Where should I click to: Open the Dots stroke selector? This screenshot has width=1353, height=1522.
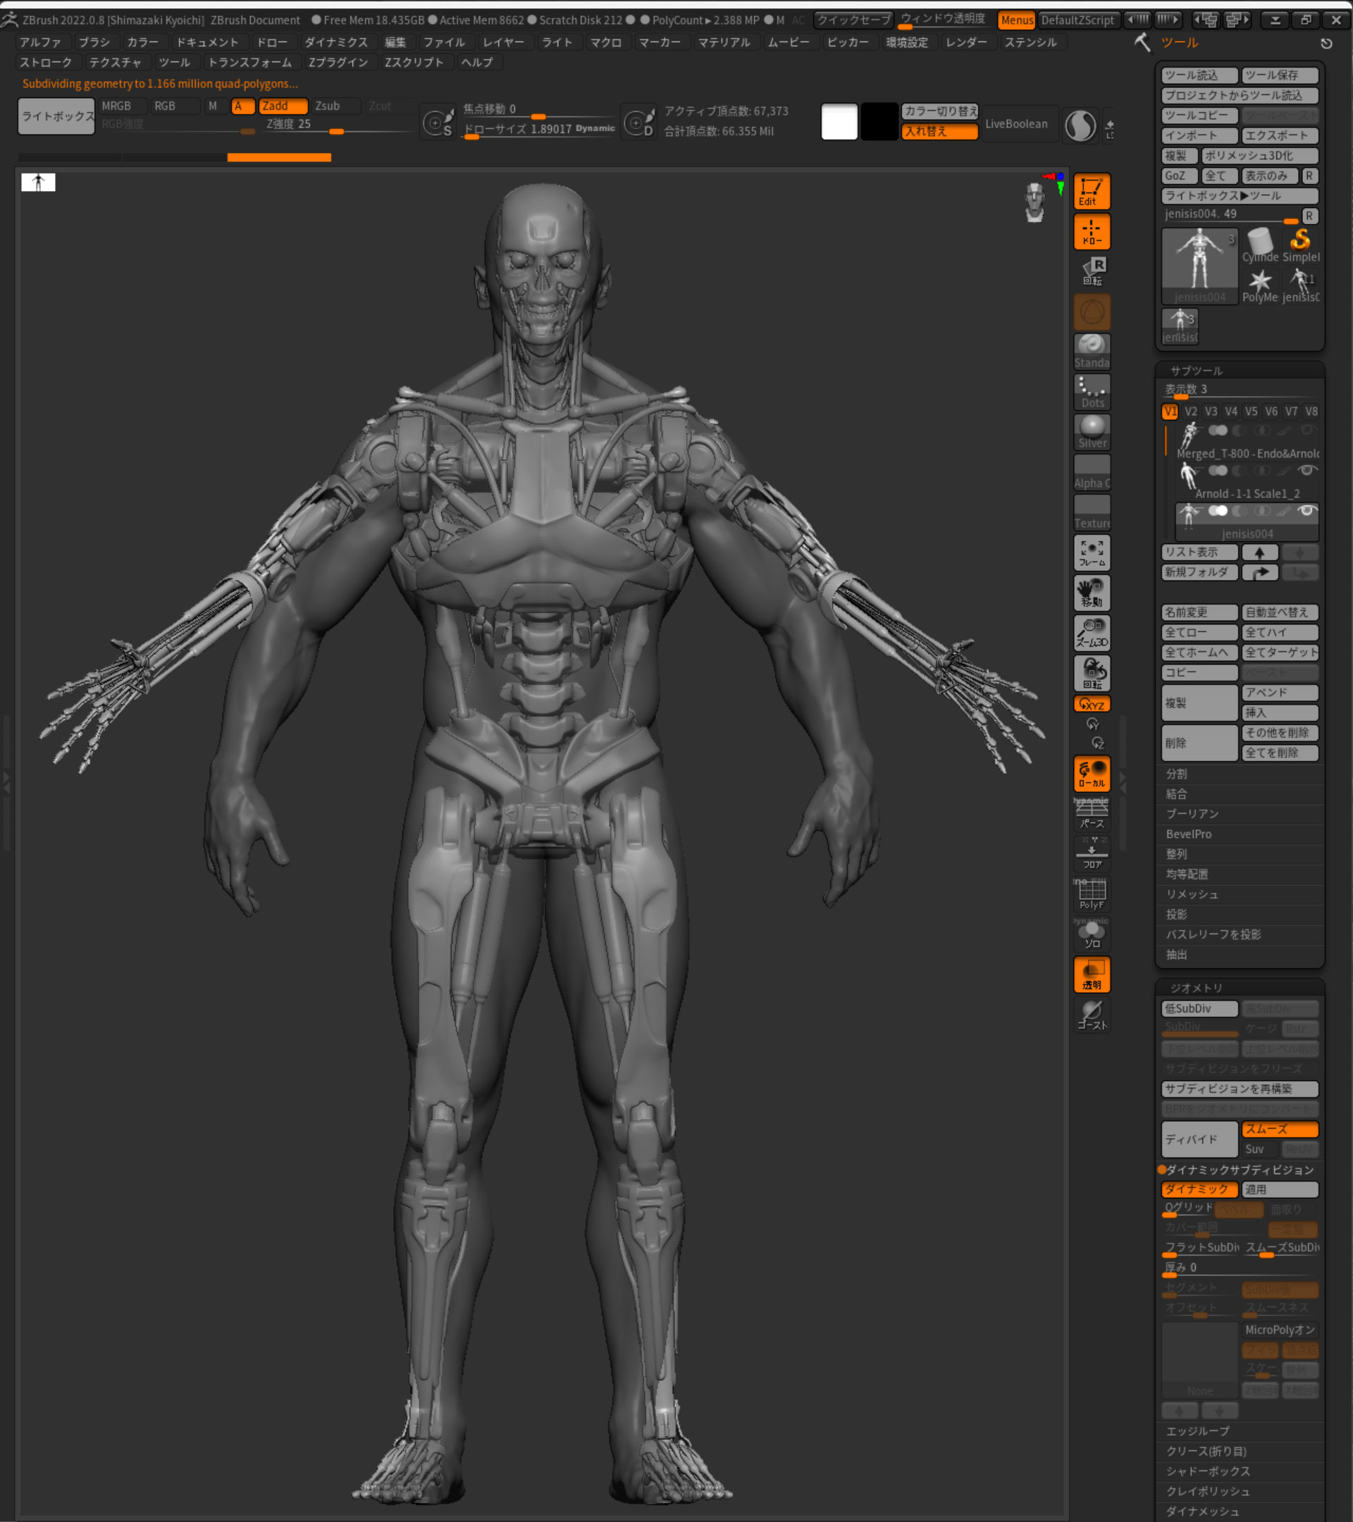[x=1092, y=392]
